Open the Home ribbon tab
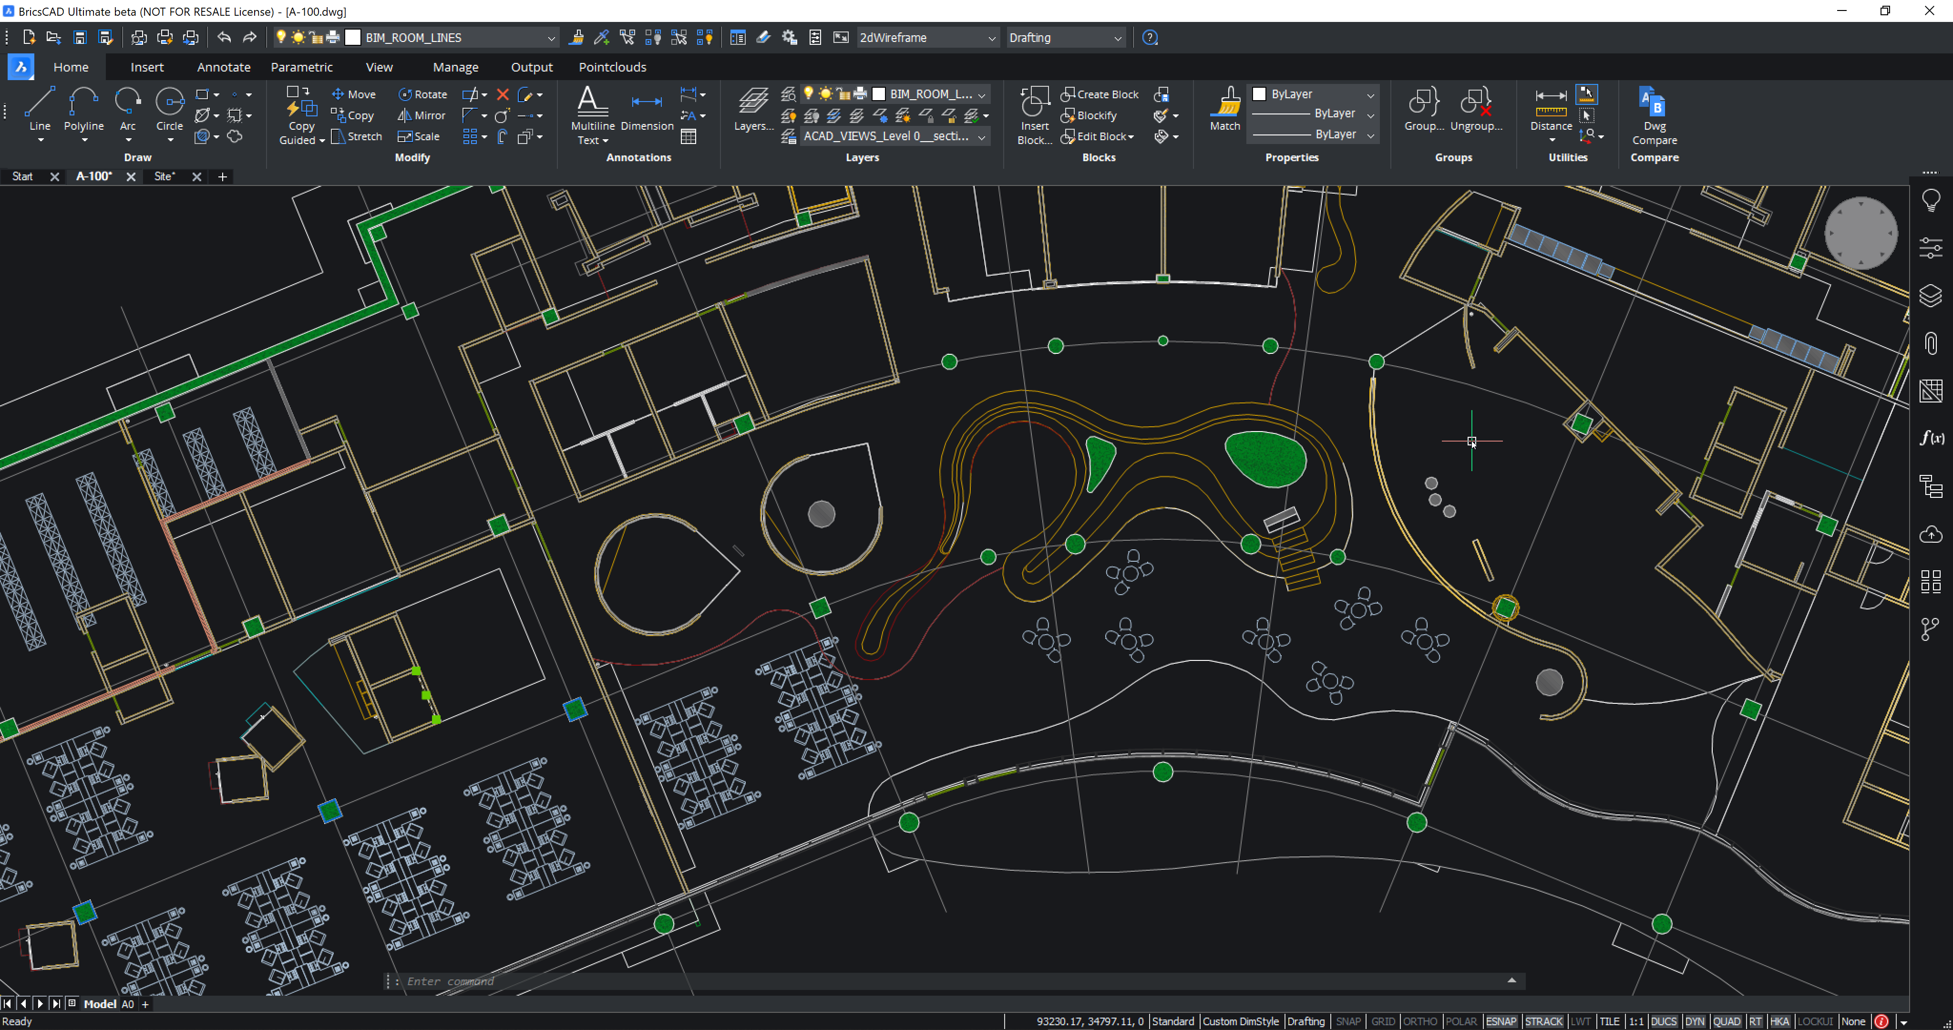Image resolution: width=1953 pixels, height=1030 pixels. (x=70, y=66)
